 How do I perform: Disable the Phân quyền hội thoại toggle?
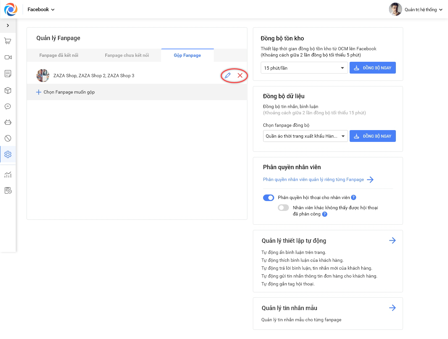click(x=269, y=198)
